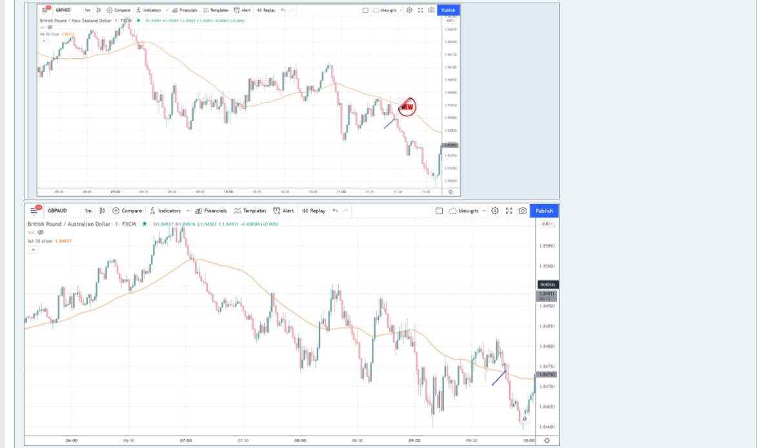Viewport: 761px width, 448px height.
Task: Click the candlestick chart style icon in GBPAUD chart
Action: pyautogui.click(x=102, y=210)
